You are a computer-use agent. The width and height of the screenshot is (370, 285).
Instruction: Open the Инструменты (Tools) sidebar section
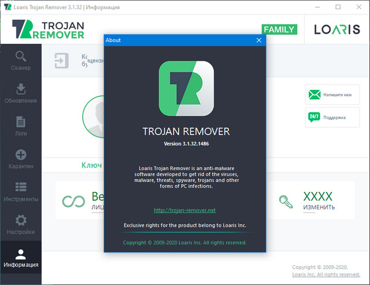[x=21, y=192]
